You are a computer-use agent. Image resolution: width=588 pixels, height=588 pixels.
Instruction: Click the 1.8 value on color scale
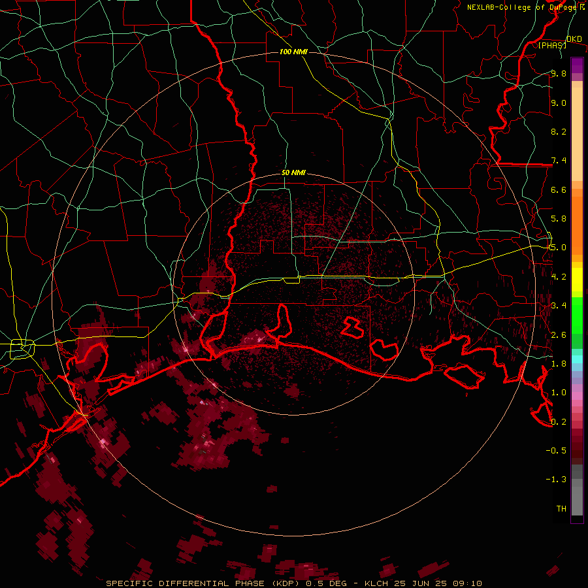(x=559, y=364)
